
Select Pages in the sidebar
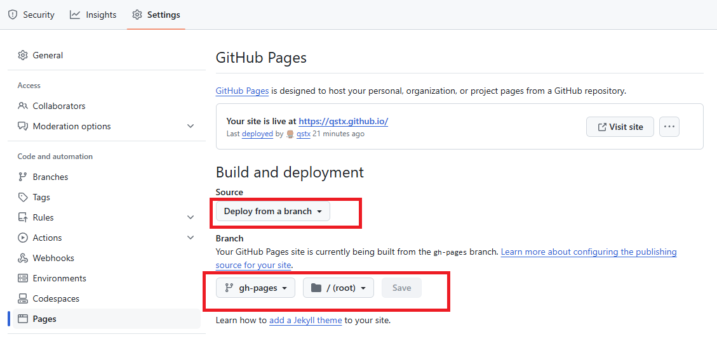click(x=107, y=319)
